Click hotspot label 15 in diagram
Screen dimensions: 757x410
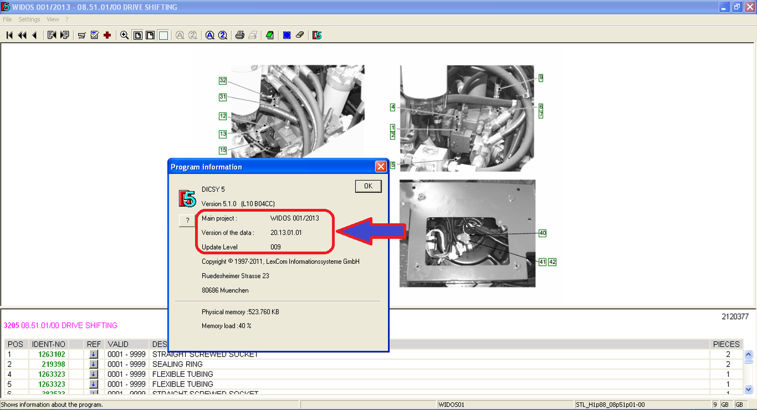223,150
